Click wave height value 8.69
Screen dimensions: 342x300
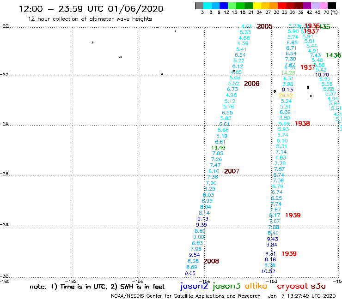point(191,267)
